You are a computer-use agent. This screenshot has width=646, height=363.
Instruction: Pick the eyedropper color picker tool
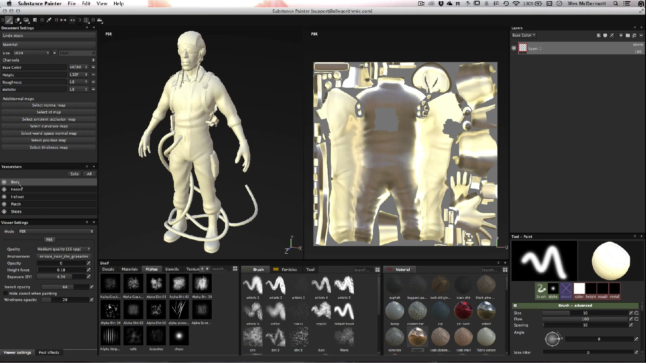(49, 20)
